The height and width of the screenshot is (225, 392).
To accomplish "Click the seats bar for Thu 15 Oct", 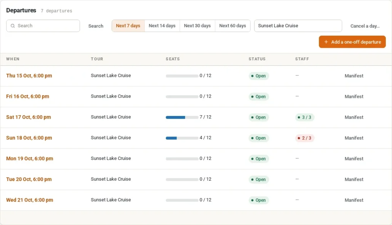I will pos(182,76).
